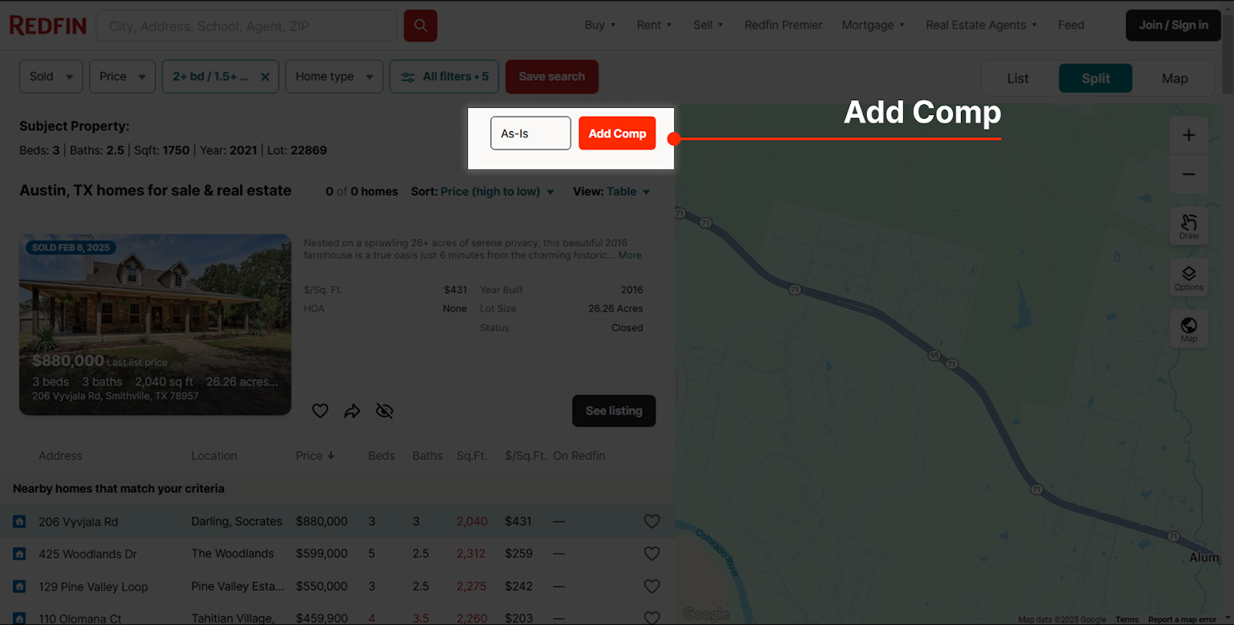Screen dimensions: 1234x625
Task: Share the 206 Vyvjala Rd listing
Action: point(352,411)
